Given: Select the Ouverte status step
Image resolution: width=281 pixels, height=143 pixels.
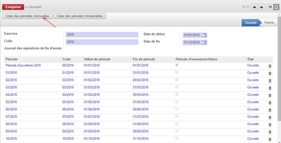Looking at the screenshot, I should 251,23.
